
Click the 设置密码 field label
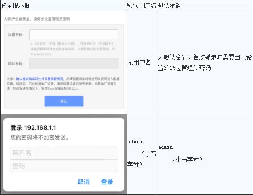click(16, 34)
